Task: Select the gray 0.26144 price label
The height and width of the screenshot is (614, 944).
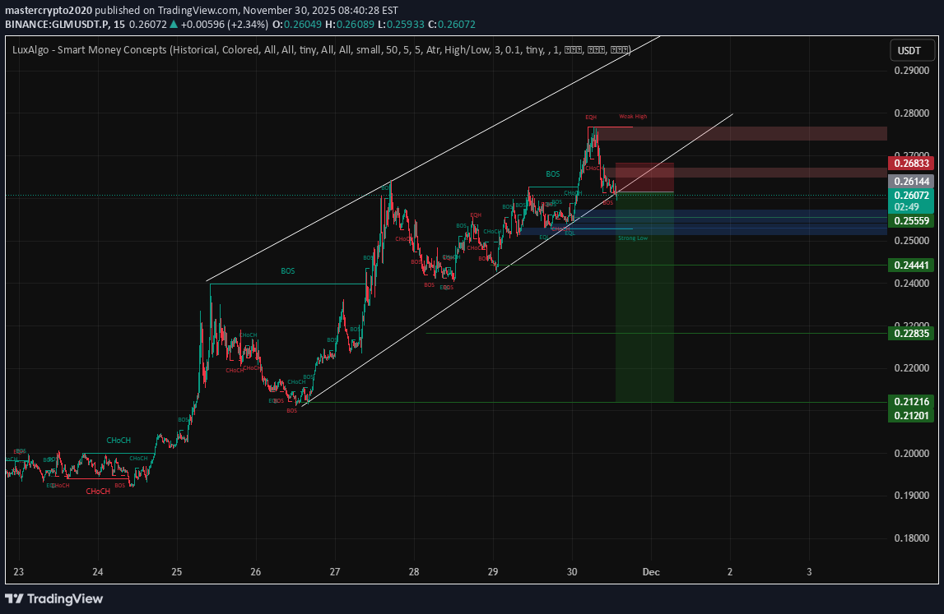Action: click(x=910, y=181)
